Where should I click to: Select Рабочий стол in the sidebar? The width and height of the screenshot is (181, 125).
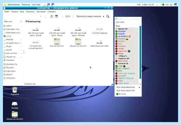pos(11,29)
